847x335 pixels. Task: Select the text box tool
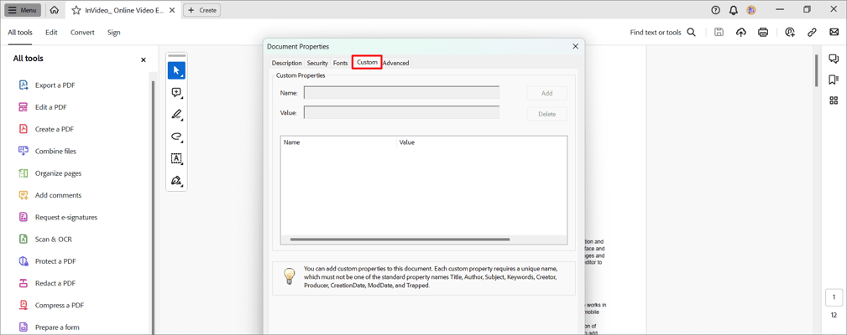tap(176, 158)
